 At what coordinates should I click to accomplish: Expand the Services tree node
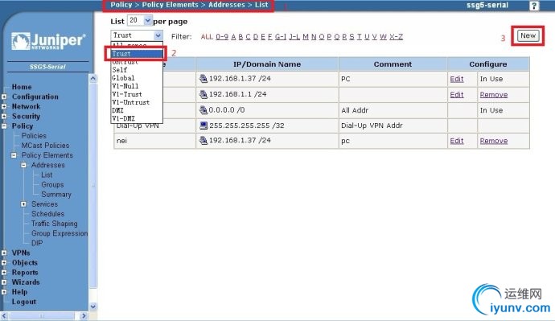click(23, 204)
